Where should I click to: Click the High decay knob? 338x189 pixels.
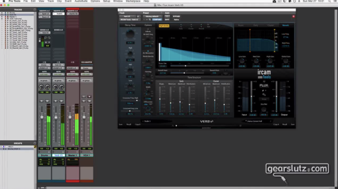(x=130, y=53)
